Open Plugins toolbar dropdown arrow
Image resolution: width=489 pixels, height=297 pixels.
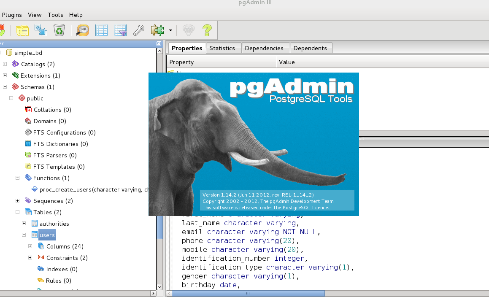(170, 30)
